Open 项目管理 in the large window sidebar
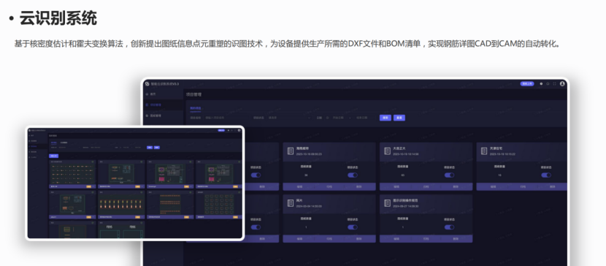 click(x=163, y=104)
